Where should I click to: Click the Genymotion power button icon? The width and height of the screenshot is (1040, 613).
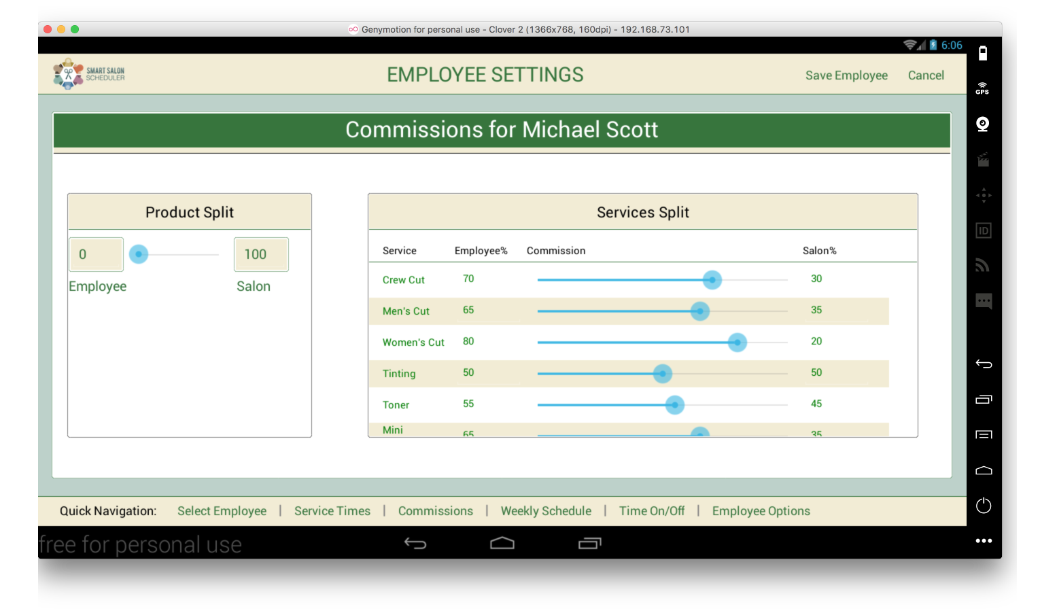pyautogui.click(x=984, y=506)
